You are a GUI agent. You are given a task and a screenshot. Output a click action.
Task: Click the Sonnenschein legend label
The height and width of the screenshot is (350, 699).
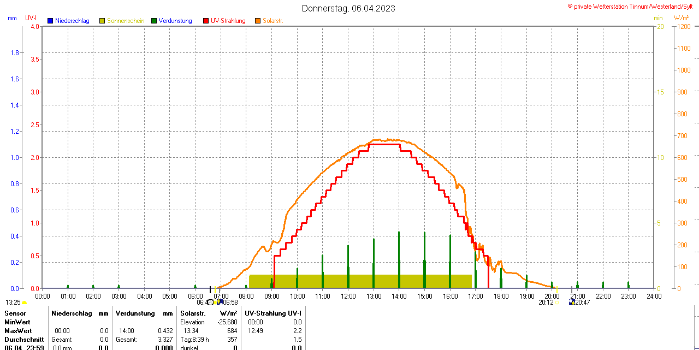126,21
